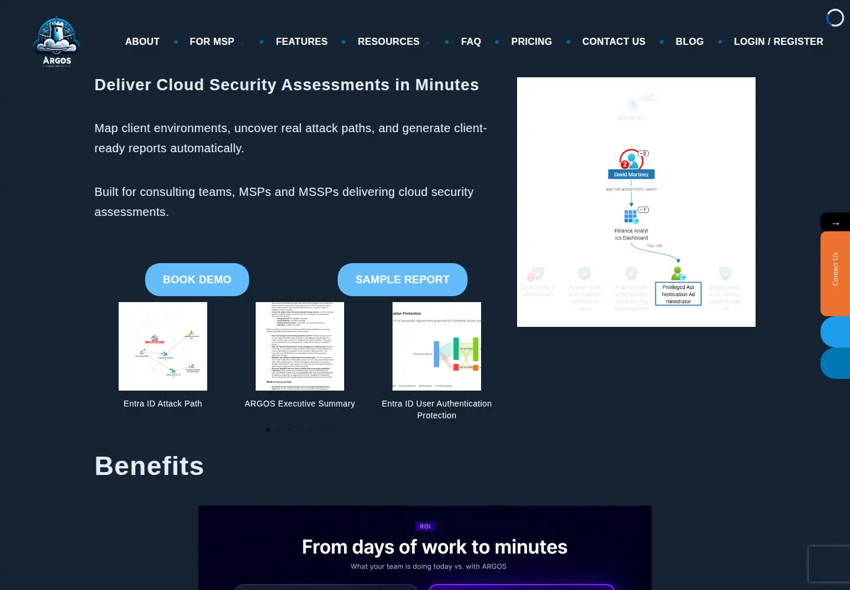Click the BOOK DEMO button
Screen dimensions: 850x590
[x=197, y=280]
